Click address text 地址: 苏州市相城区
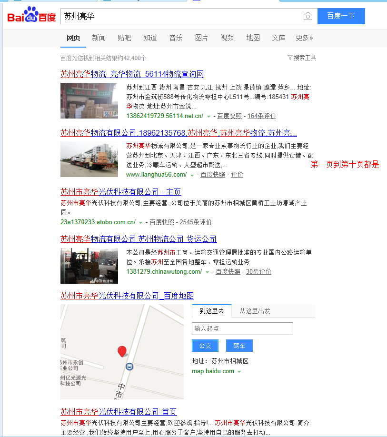The height and width of the screenshot is (437, 387). (220, 361)
